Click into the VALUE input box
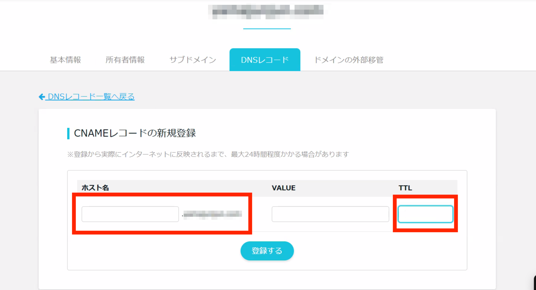536x290 pixels. point(330,214)
